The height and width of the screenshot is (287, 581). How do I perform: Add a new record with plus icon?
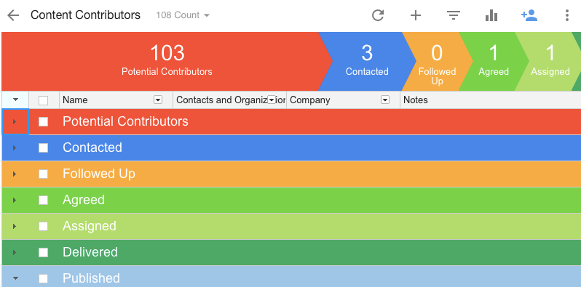pos(416,15)
